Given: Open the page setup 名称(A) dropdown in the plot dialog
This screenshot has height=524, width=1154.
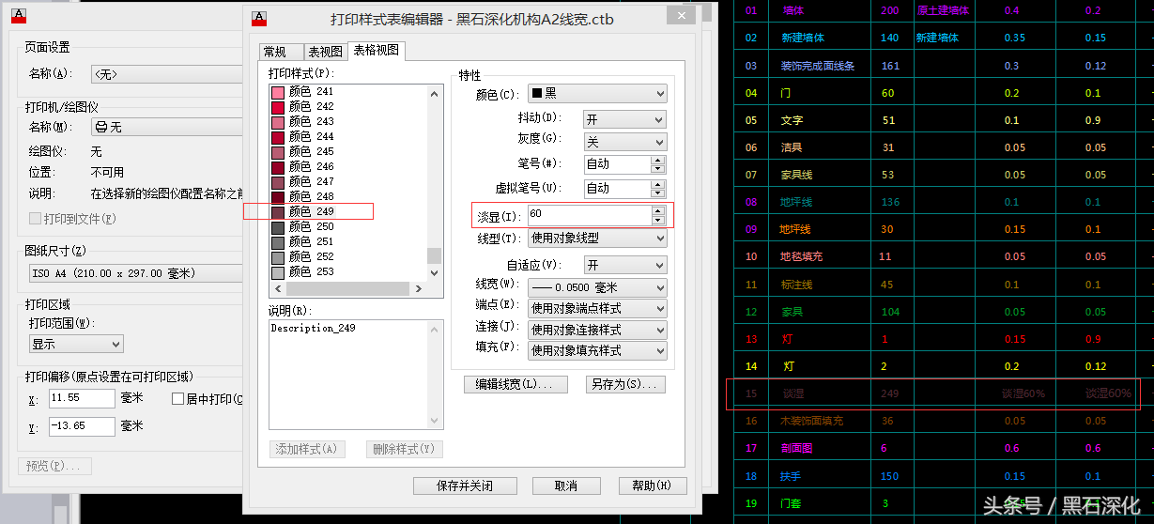Looking at the screenshot, I should (x=166, y=73).
